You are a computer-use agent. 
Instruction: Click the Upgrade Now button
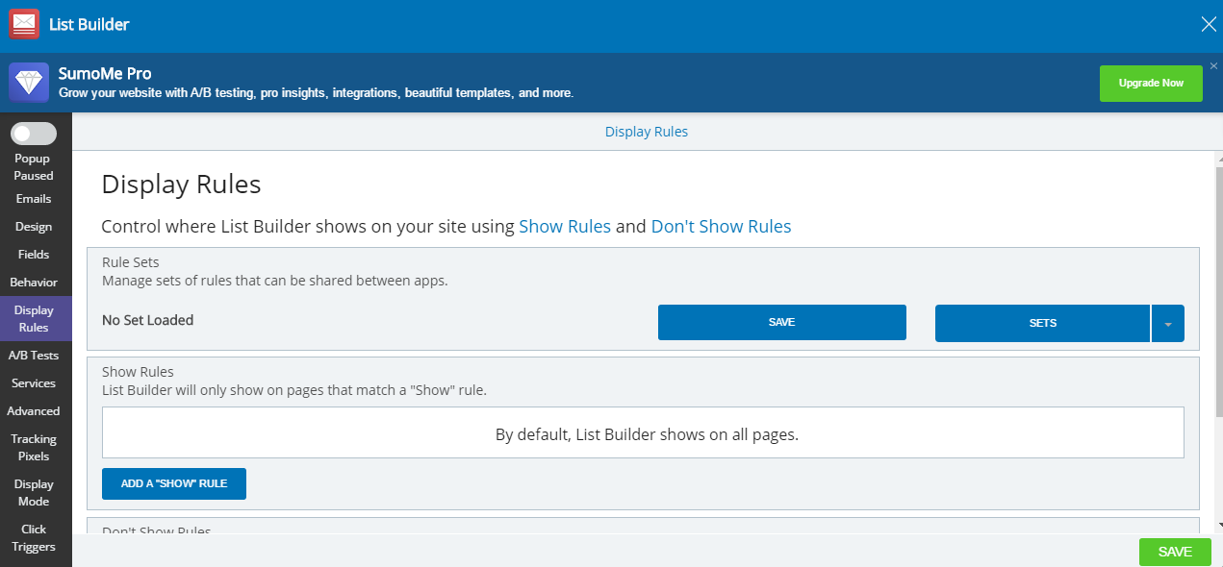click(x=1151, y=84)
